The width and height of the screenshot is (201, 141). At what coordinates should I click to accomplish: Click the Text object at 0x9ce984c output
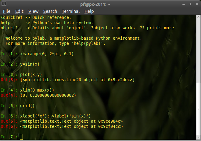(71, 121)
